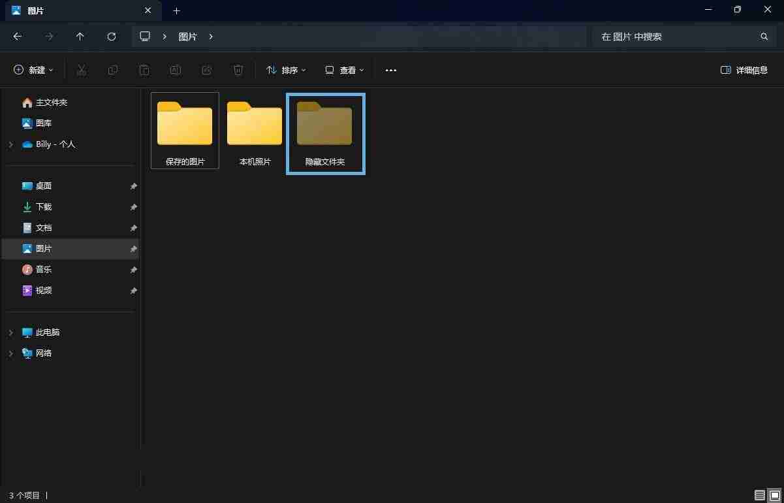Click the search magnifier icon
Image resolution: width=784 pixels, height=503 pixels.
(764, 37)
